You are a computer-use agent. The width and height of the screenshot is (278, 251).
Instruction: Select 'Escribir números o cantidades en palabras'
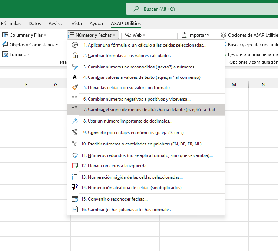click(146, 144)
